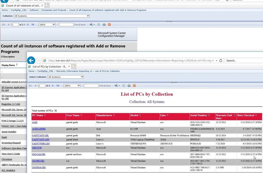Viewport: 263px width, 173px height.
Task: Open a new tab beside List of PCs tab
Action: pos(74,67)
